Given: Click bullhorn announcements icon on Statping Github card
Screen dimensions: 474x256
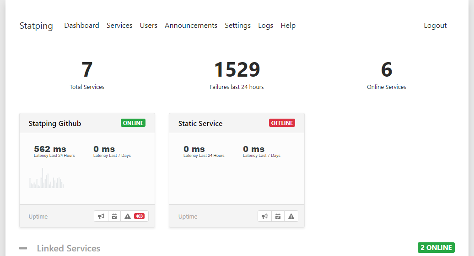Looking at the screenshot, I should [101, 216].
